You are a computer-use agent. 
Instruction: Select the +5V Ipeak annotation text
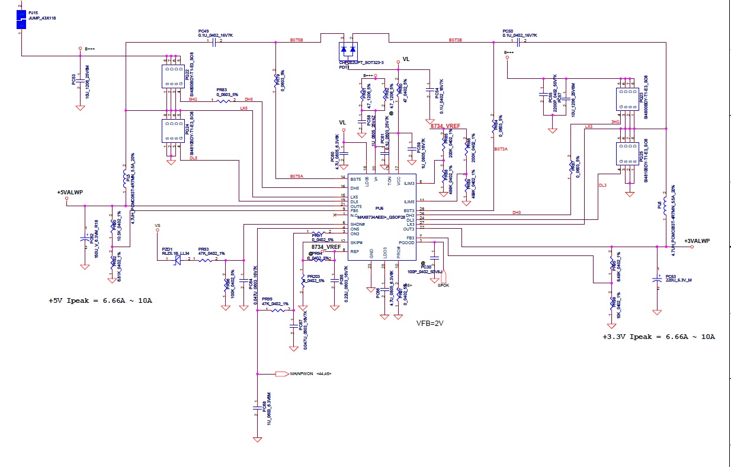(x=101, y=300)
